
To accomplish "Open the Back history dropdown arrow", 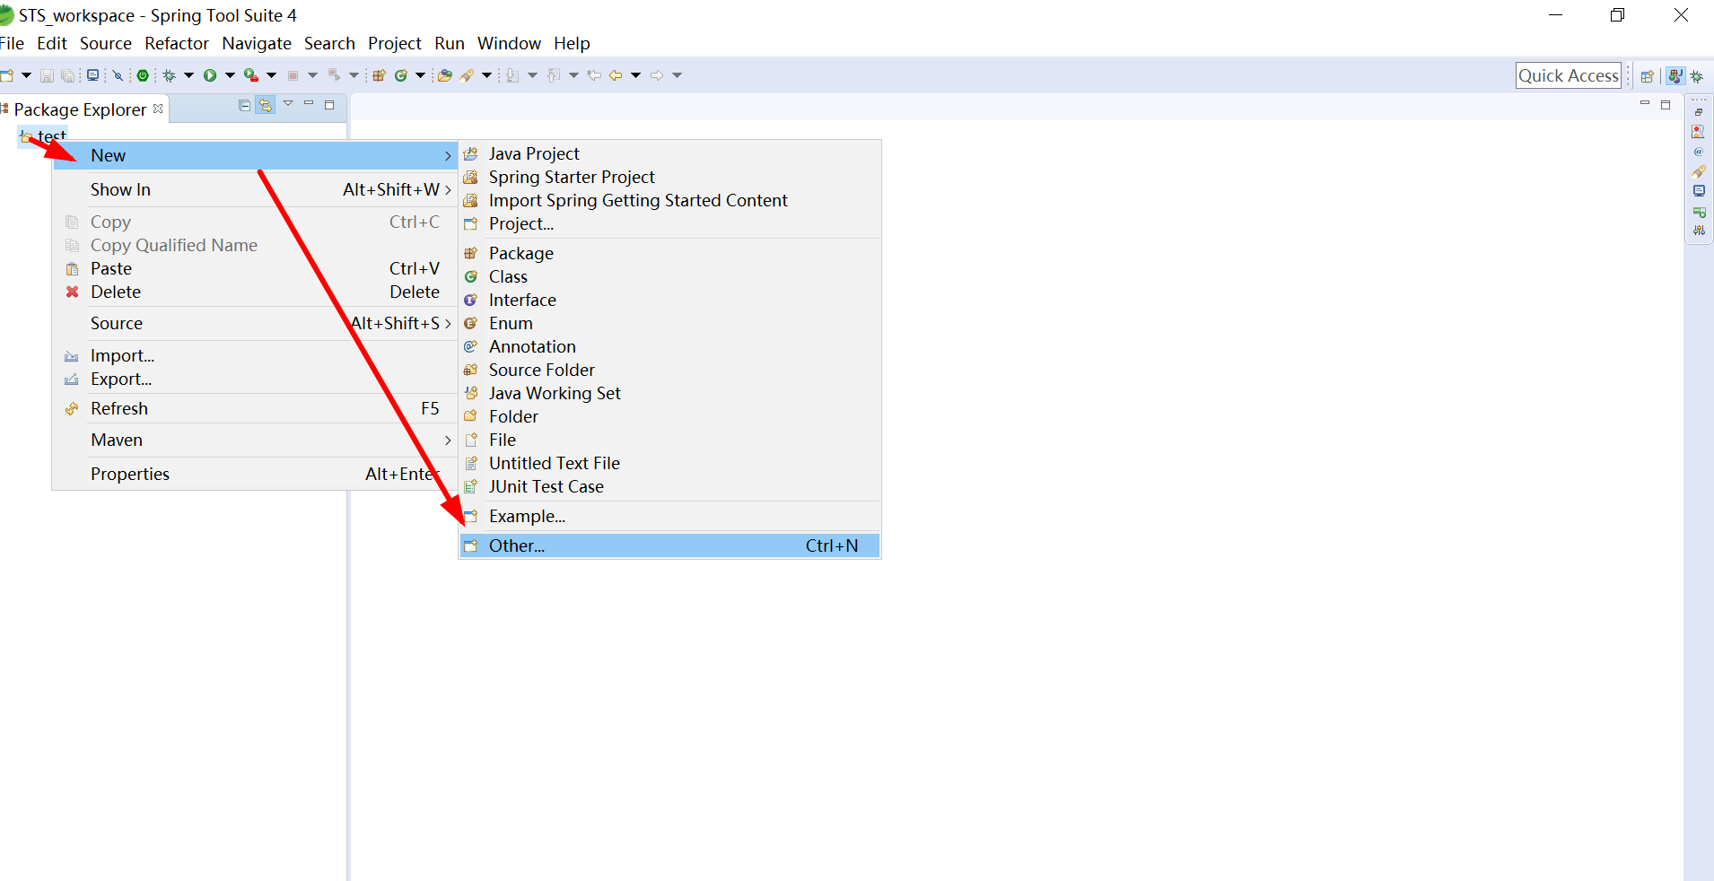I will (x=635, y=75).
